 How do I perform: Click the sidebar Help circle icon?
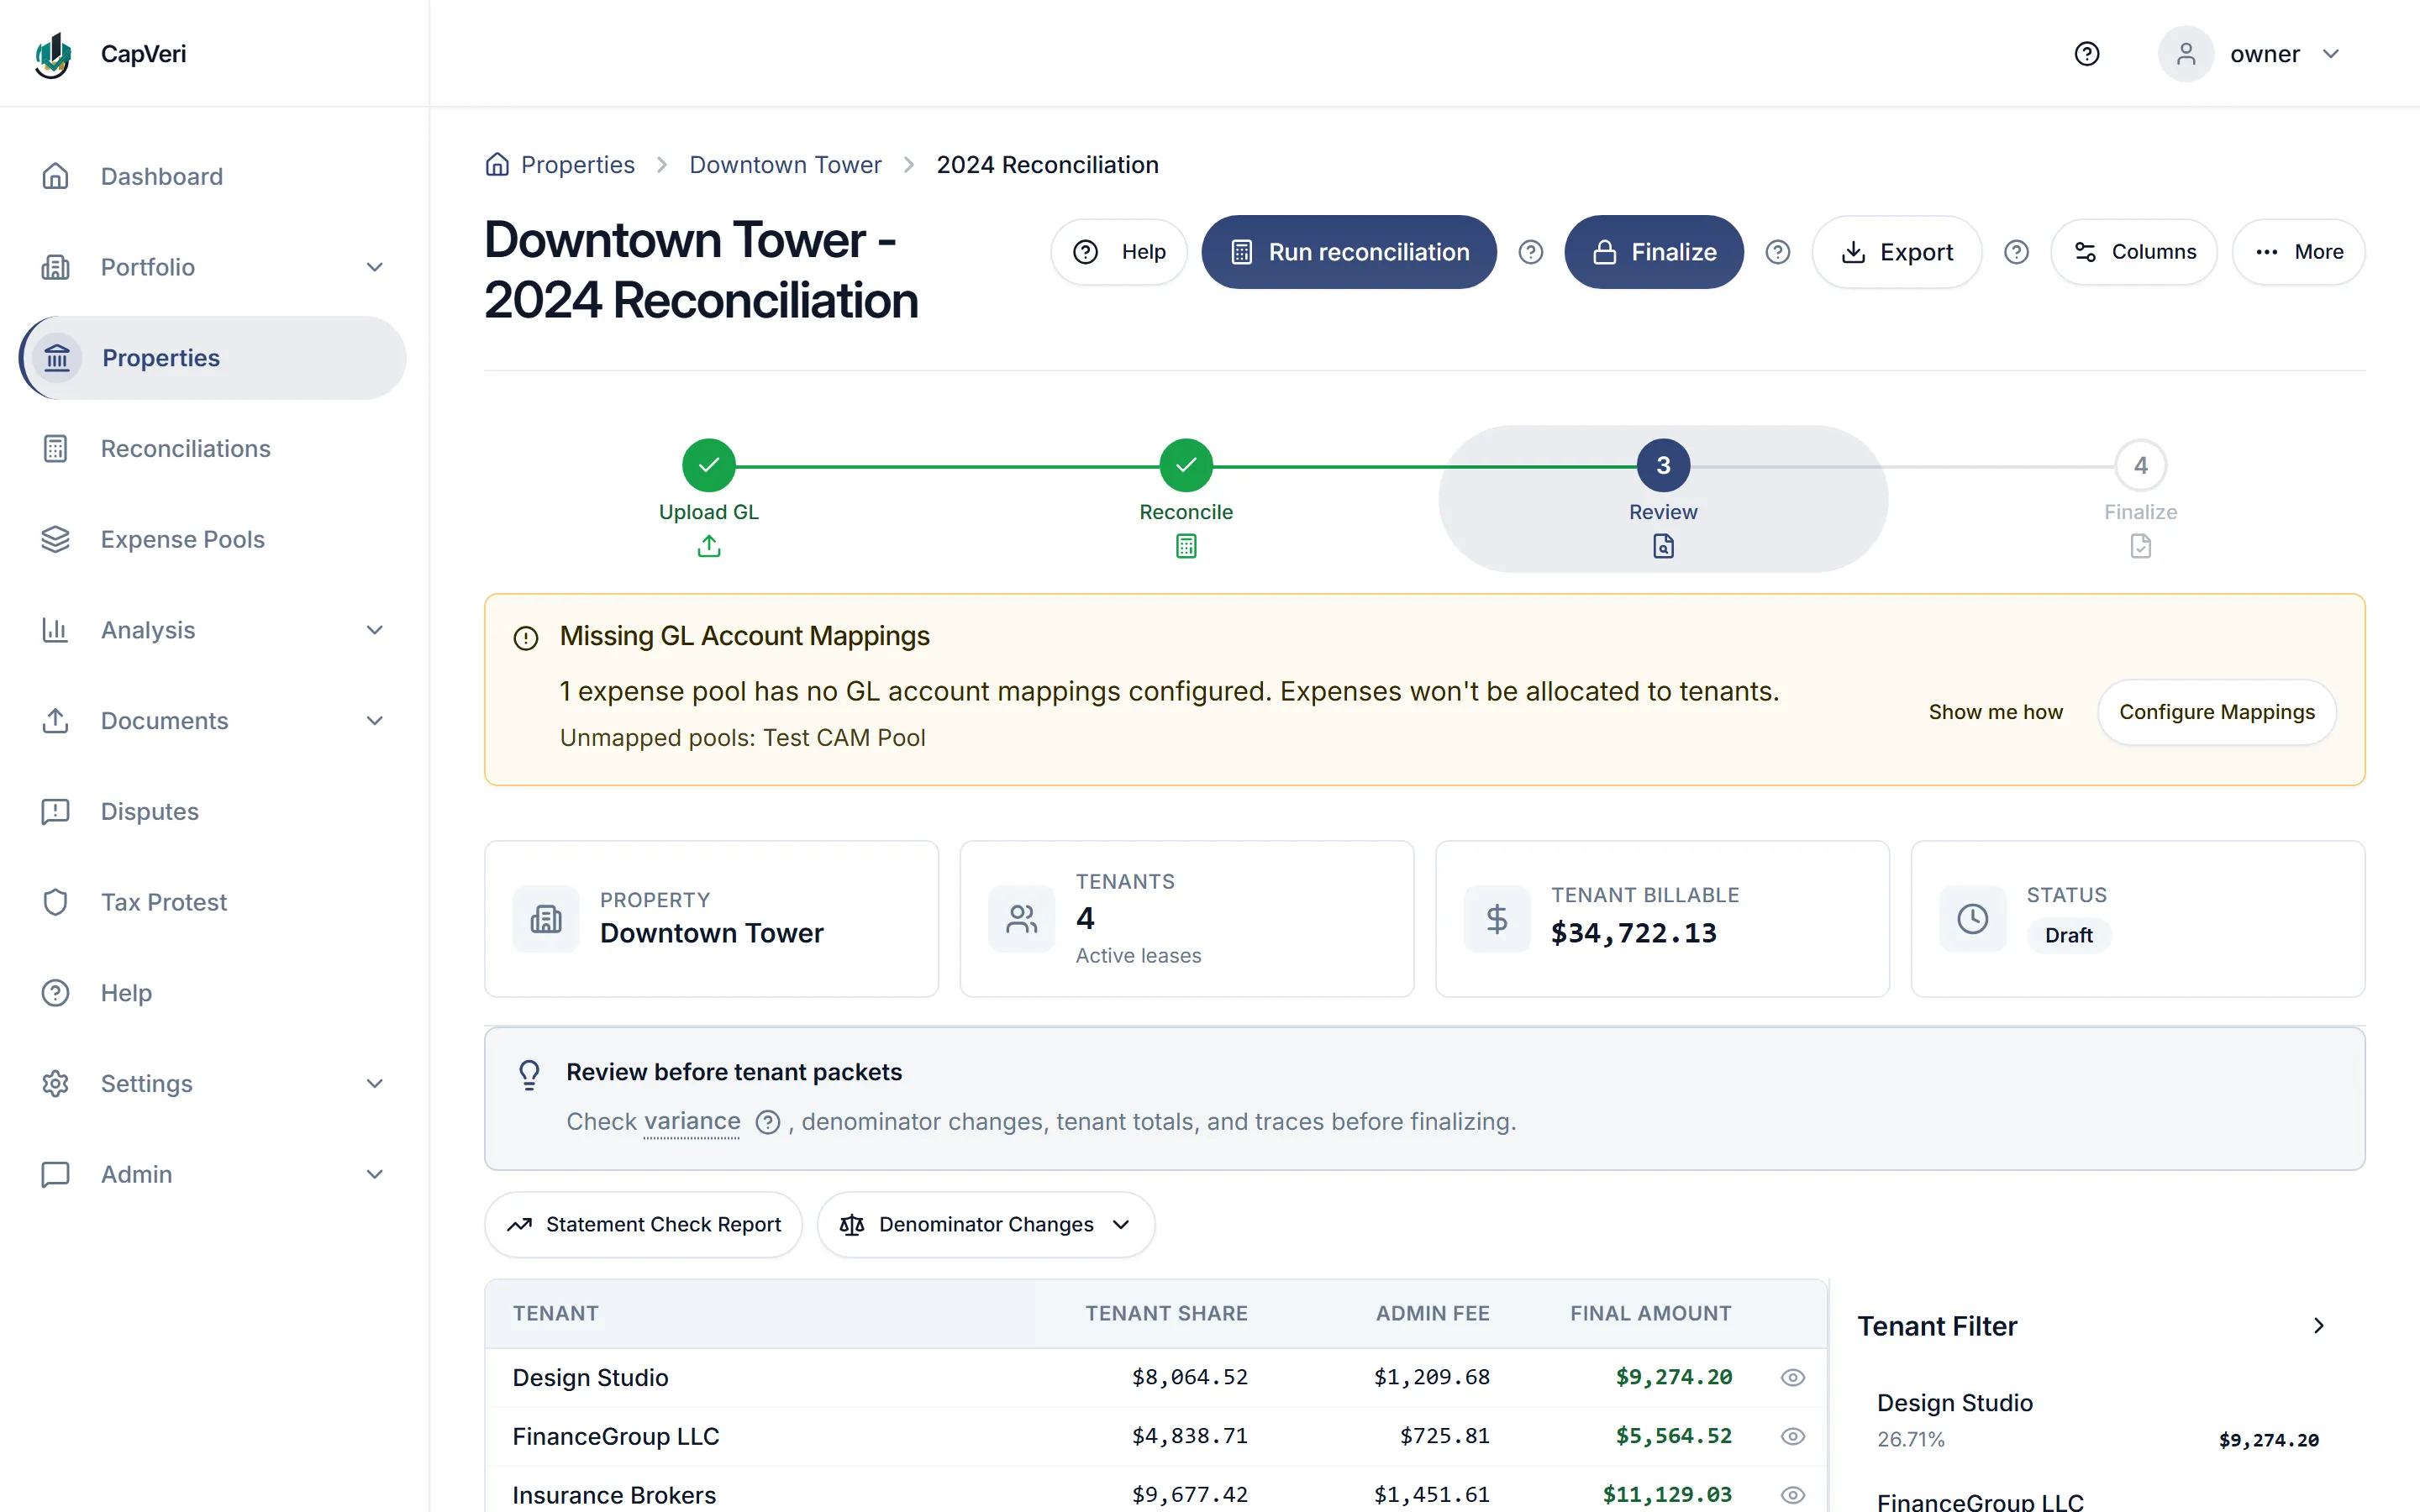(55, 993)
